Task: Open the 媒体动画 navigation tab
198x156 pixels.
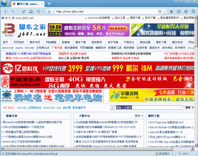Action: [145, 42]
